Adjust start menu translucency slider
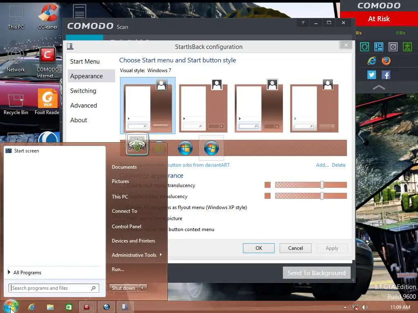Image resolution: width=418 pixels, height=313 pixels. (322, 185)
